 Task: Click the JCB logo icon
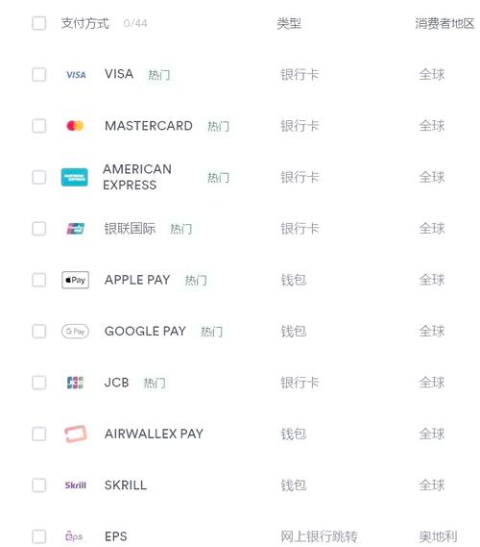[x=75, y=383]
